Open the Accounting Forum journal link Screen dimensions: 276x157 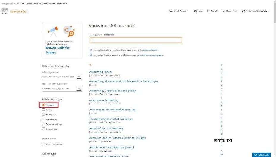click(100, 72)
